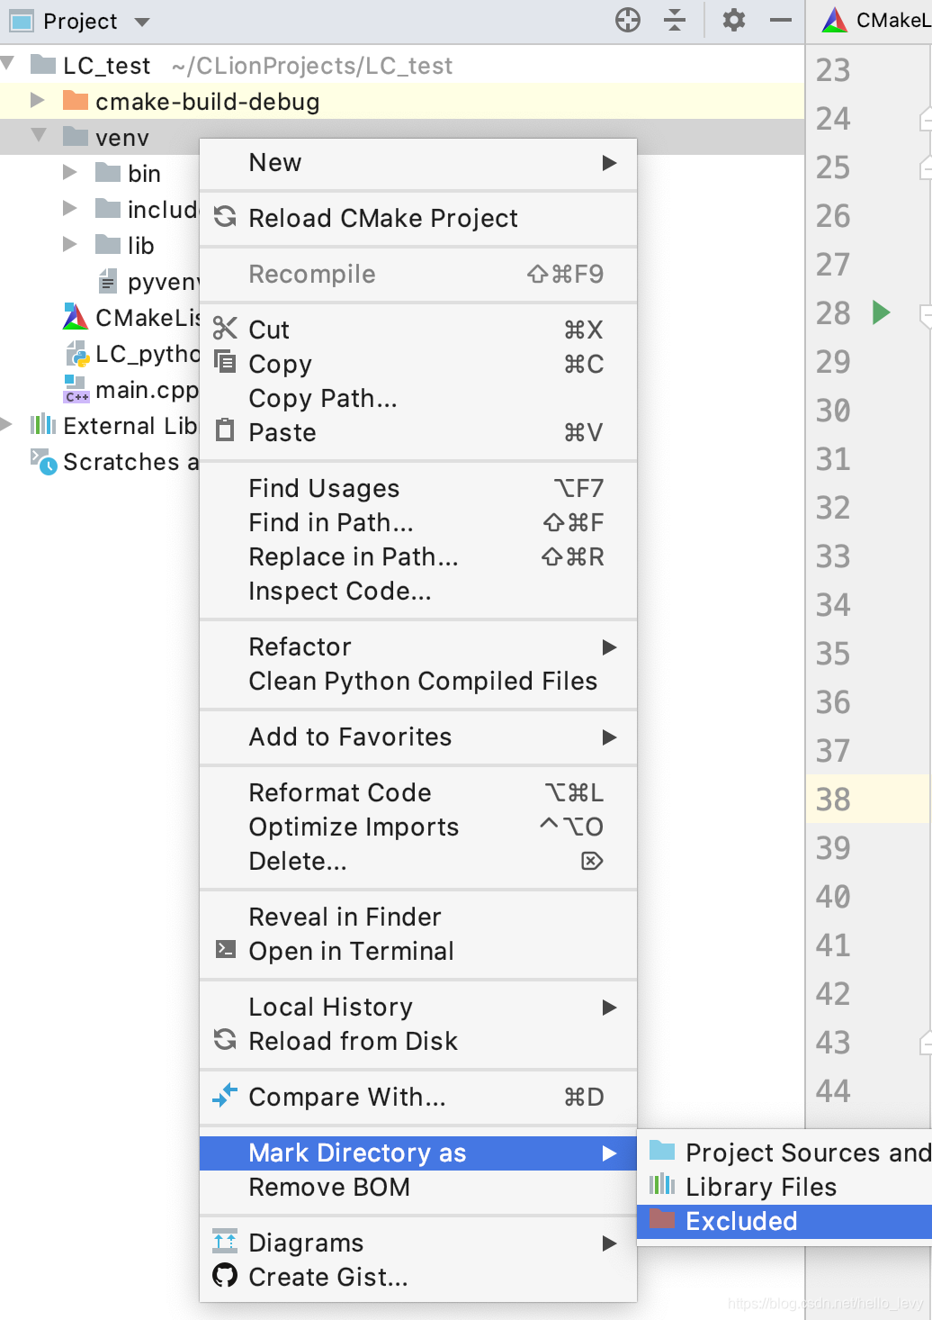The image size is (932, 1320).
Task: Click the terminal icon beside Open in Terminal
Action: 225,950
